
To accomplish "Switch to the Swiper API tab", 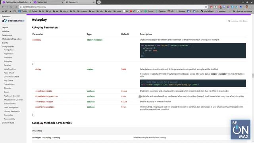I will [x=48, y=2].
